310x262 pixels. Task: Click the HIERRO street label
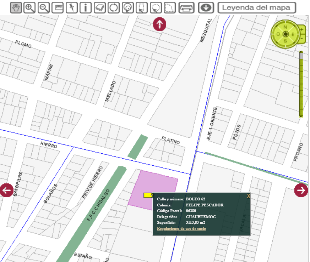point(49,145)
